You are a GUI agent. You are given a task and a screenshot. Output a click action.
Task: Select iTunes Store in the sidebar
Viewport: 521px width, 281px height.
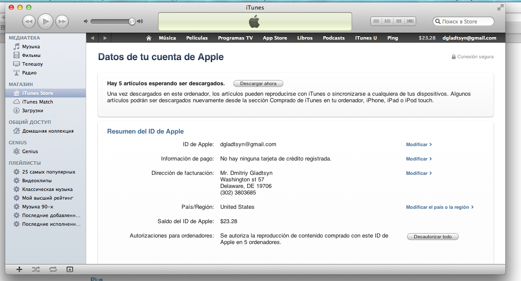coord(46,93)
